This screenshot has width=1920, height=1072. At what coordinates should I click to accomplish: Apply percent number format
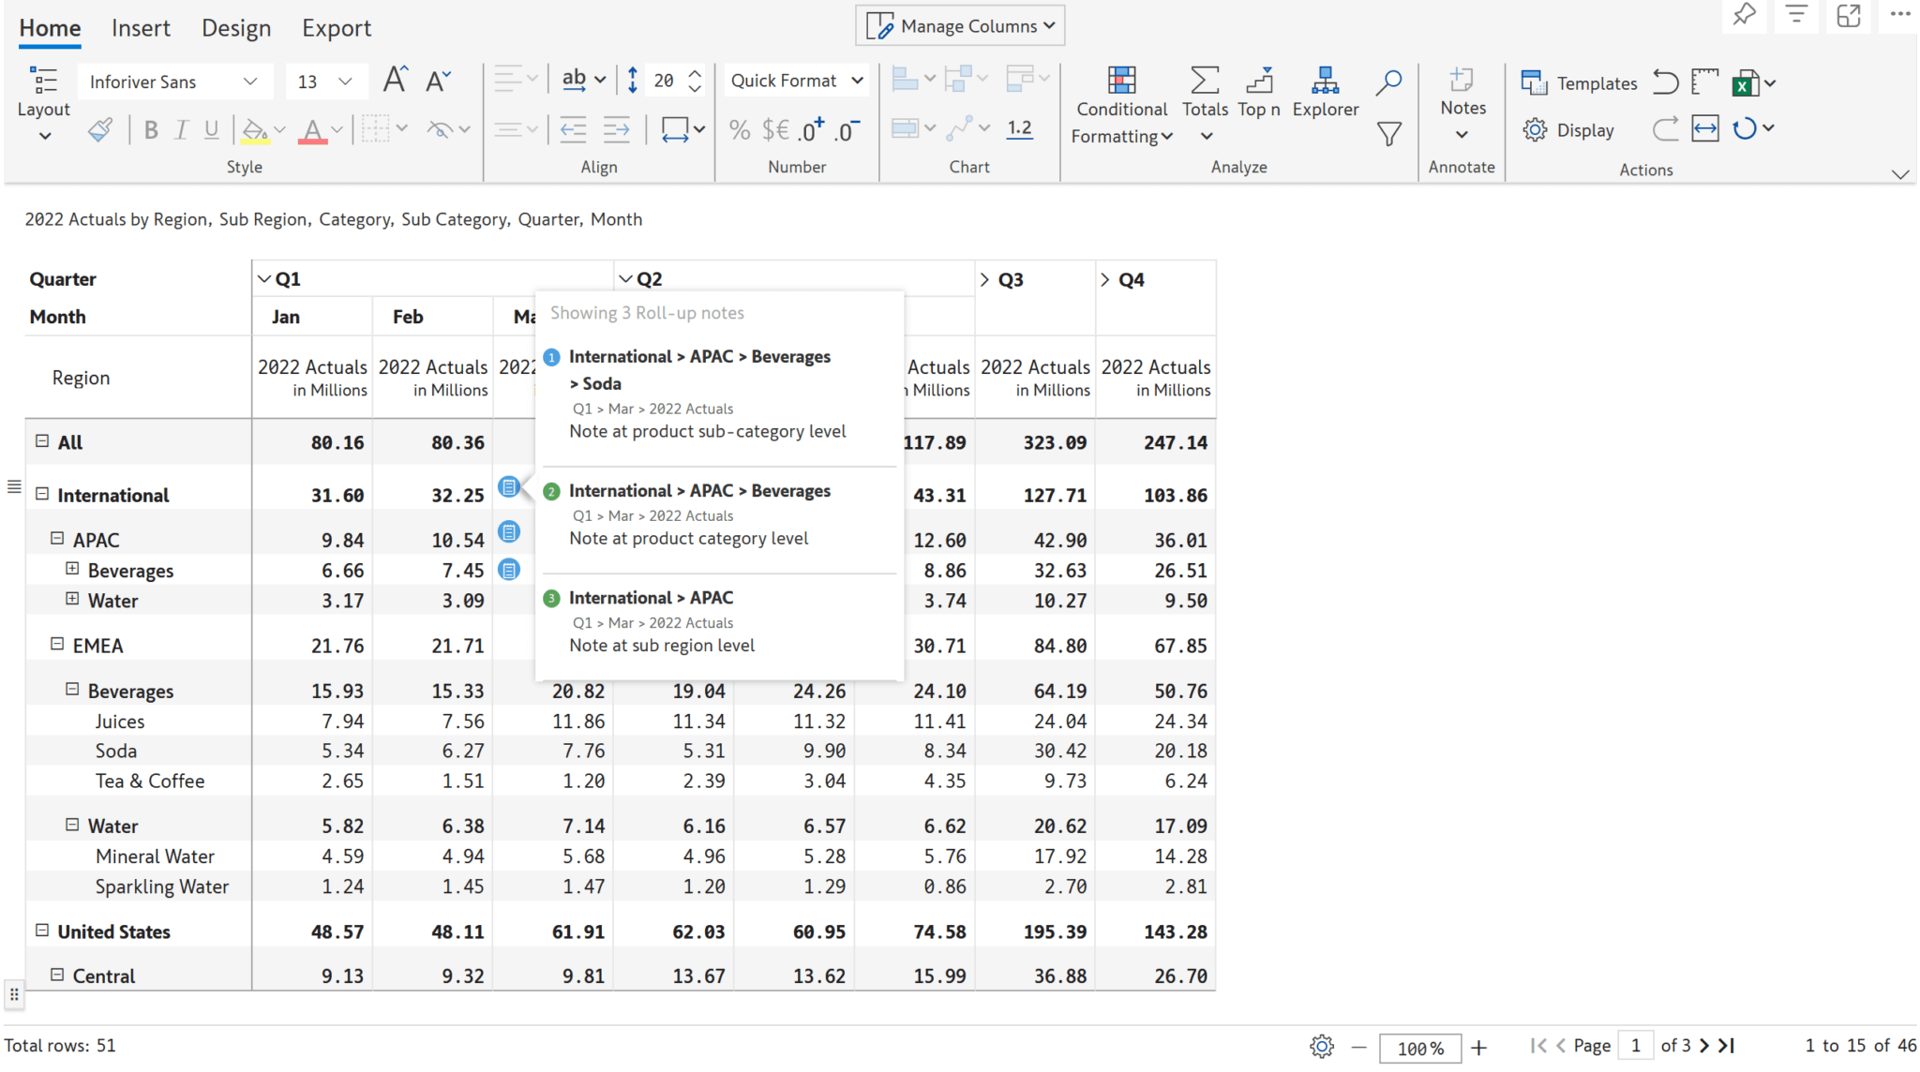[x=740, y=130]
